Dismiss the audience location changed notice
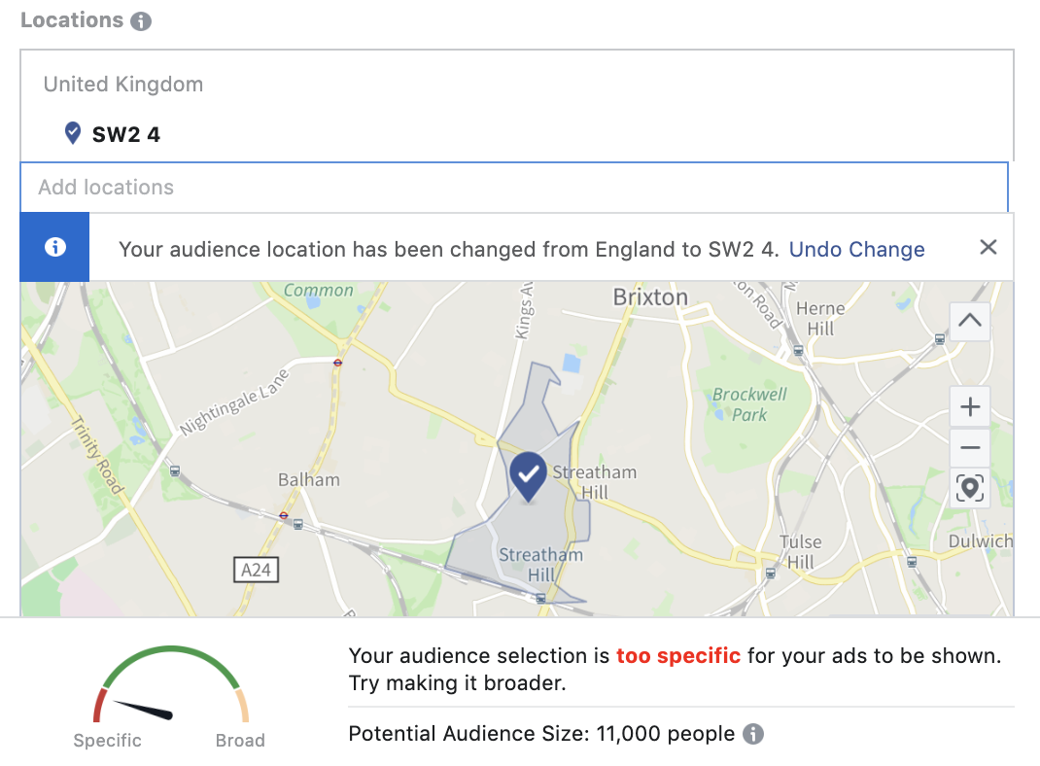 click(988, 247)
